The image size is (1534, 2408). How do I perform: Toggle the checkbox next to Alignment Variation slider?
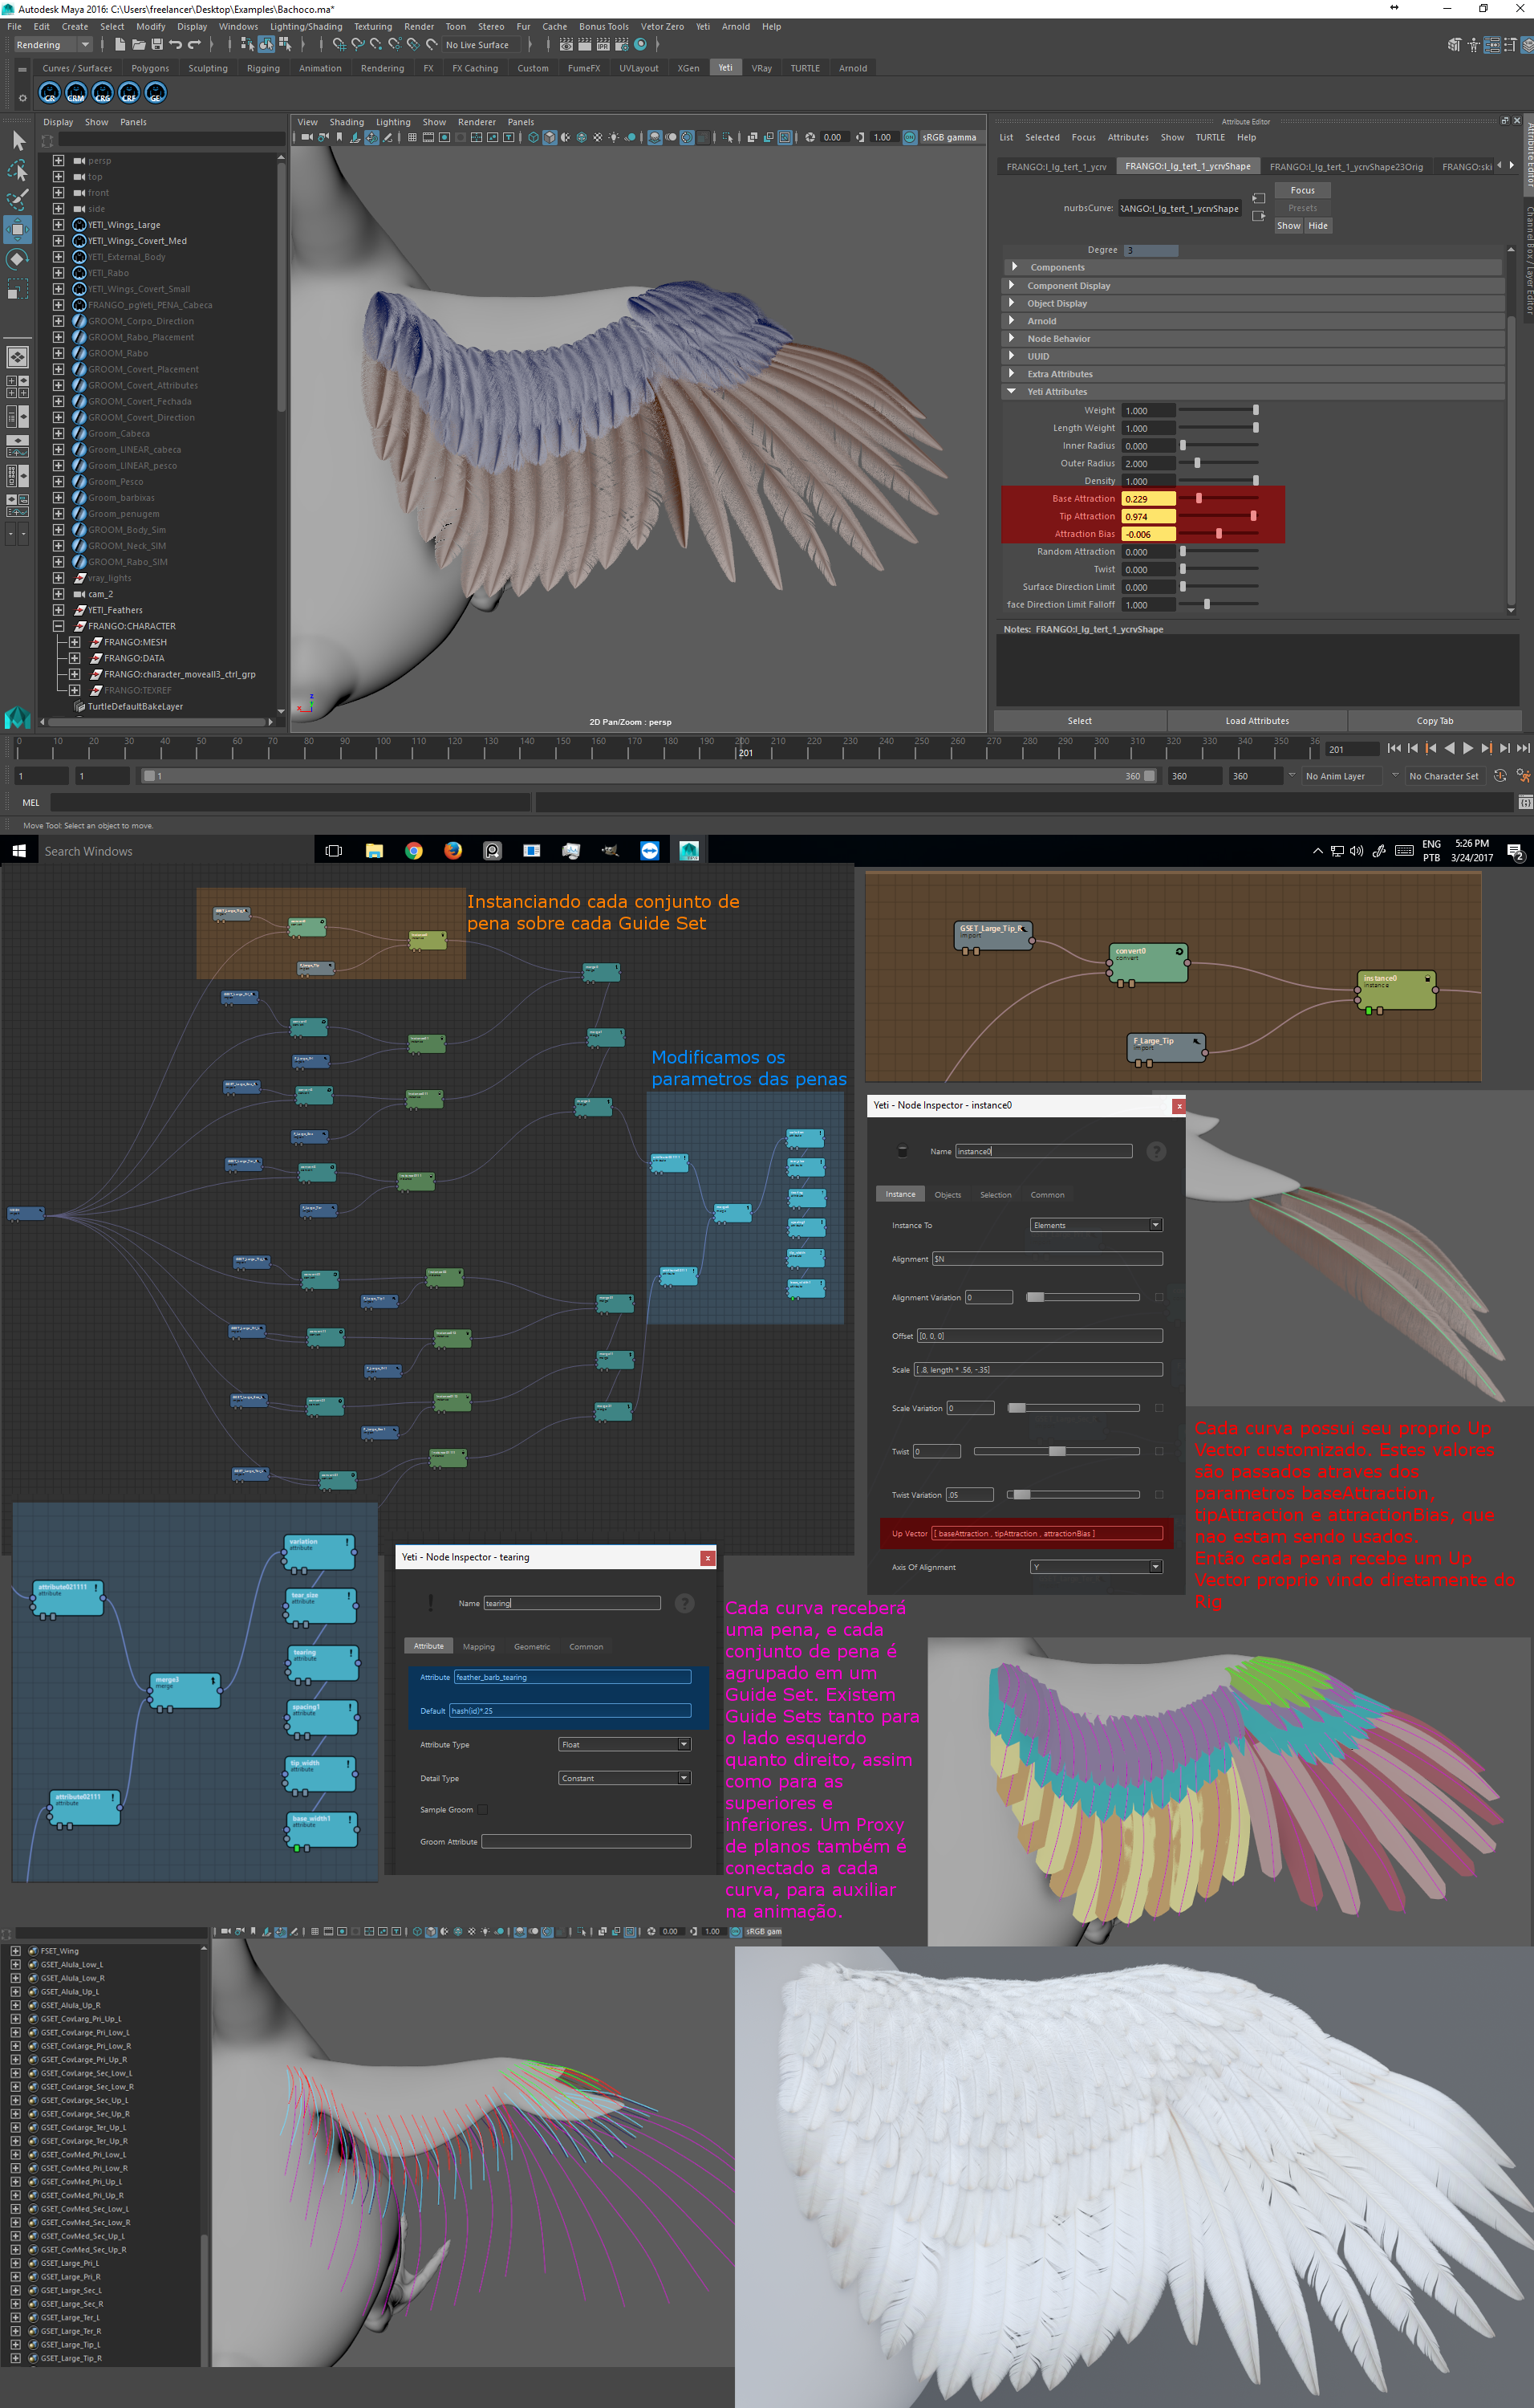pyautogui.click(x=1159, y=1297)
